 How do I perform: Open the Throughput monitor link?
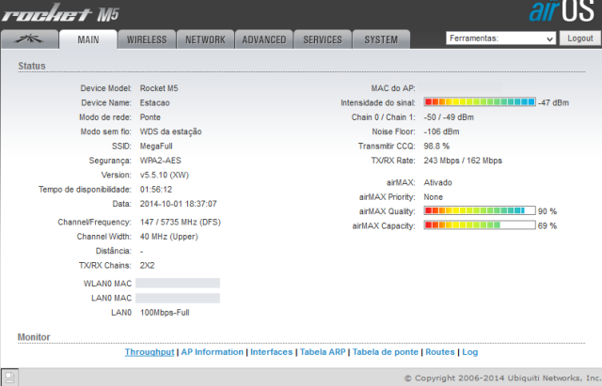pyautogui.click(x=150, y=352)
